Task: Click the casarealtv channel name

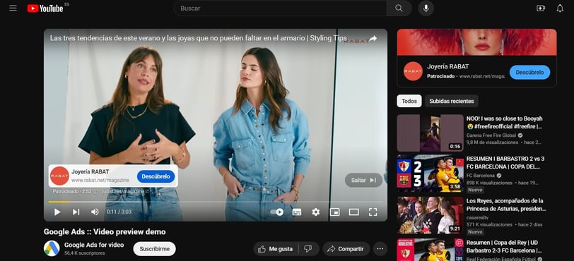Action: [x=476, y=217]
